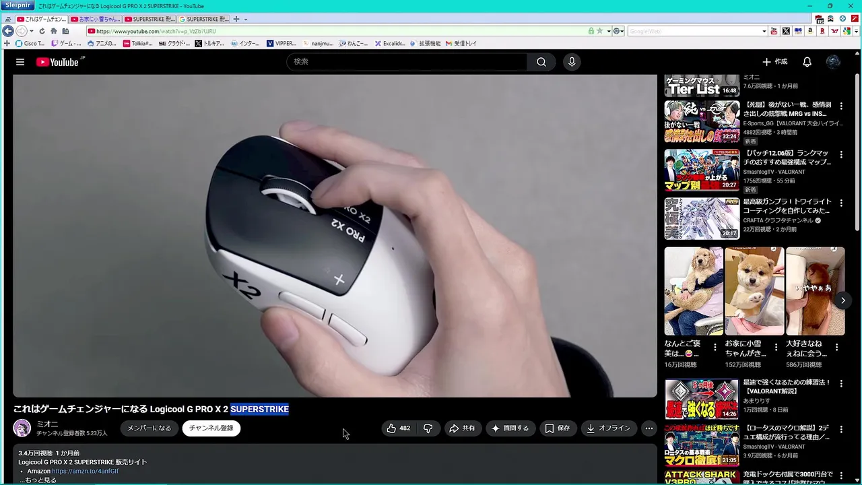Click the YouTube search magnifier button

(541, 62)
